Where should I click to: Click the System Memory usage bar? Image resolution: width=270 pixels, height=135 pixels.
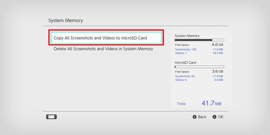[199, 40]
